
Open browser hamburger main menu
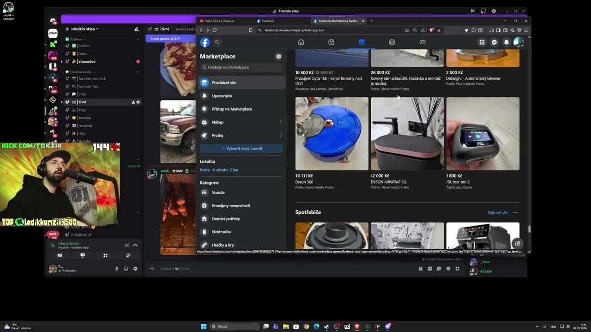526,30
